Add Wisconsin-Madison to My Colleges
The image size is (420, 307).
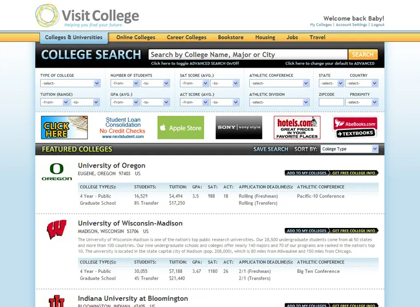pyautogui.click(x=307, y=231)
